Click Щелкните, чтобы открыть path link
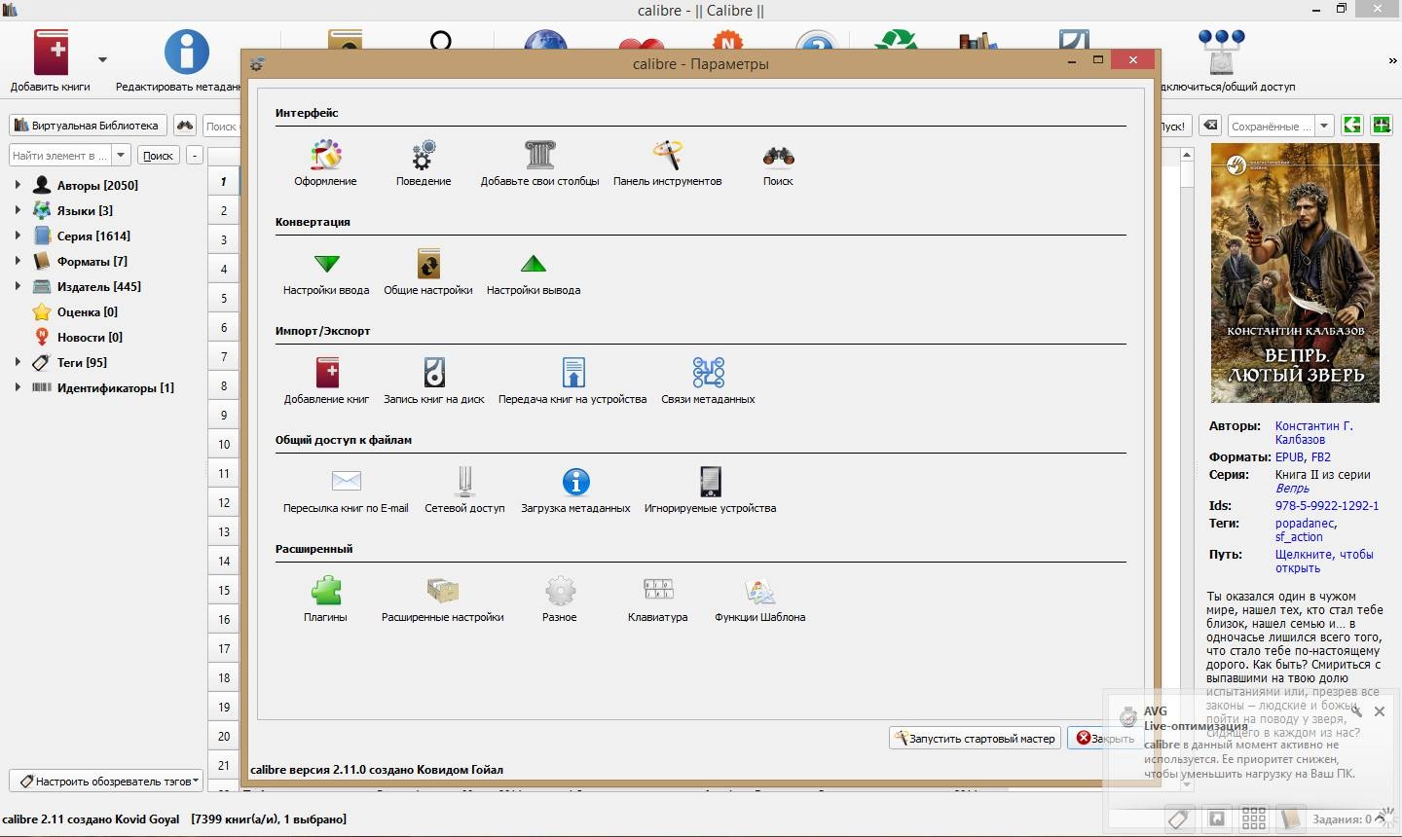1402x837 pixels. tap(1324, 561)
